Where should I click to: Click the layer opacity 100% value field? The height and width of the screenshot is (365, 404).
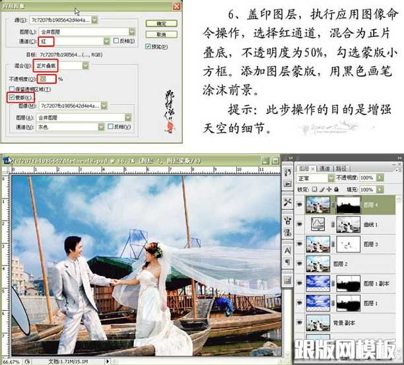(368, 178)
